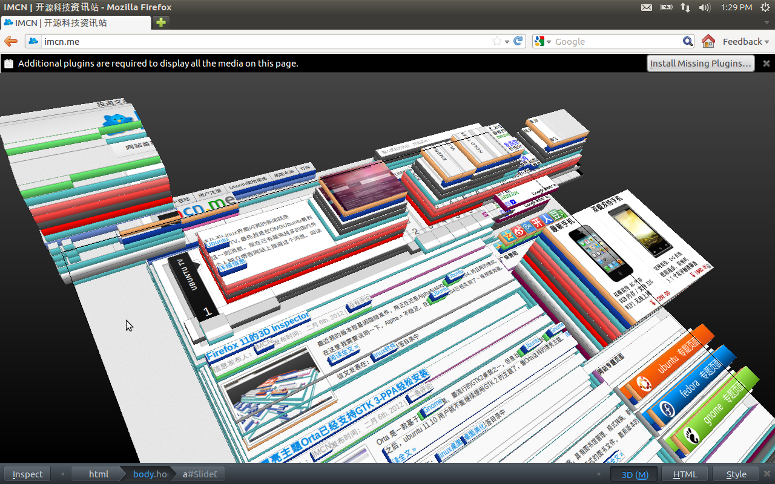Click Install Missing Plugins button
The height and width of the screenshot is (484, 775).
point(701,63)
